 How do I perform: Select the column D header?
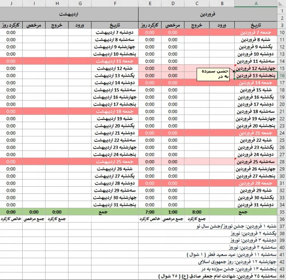[x=173, y=4]
